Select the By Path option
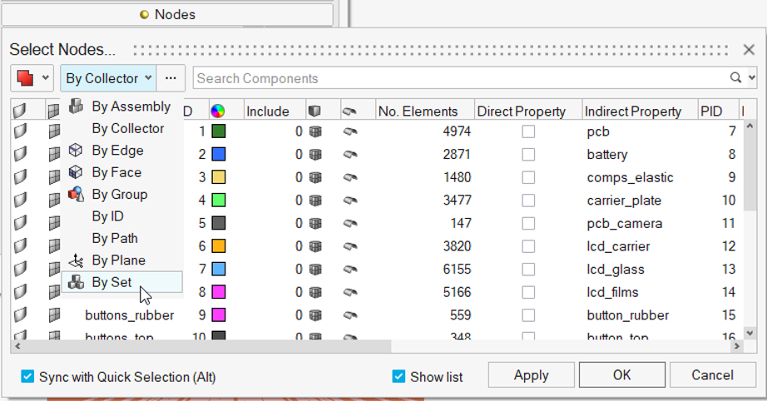Image resolution: width=767 pixels, height=401 pixels. click(x=121, y=238)
